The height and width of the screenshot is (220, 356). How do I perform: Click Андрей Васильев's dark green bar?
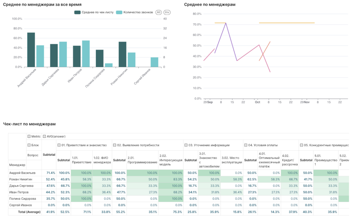coord(31,50)
